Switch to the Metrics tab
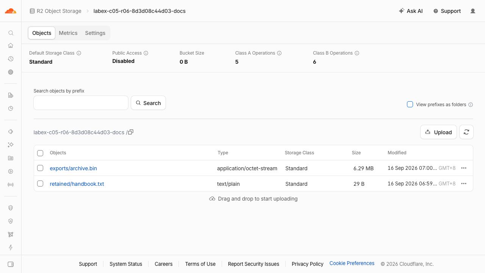Viewport: 485px width, 273px height. 68,33
